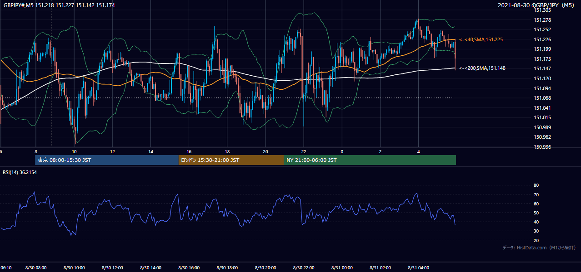This screenshot has width=581, height=272.
Task: Click the 8/30 14:00 time axis label
Action: point(150,268)
